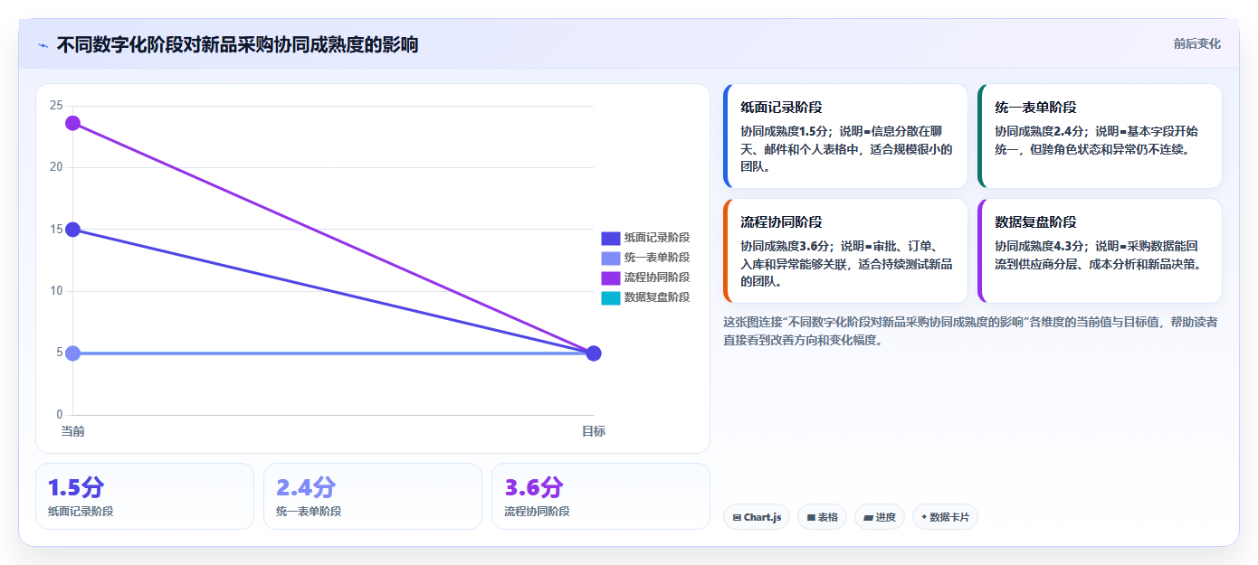Click the 目标 axis label
Screen dimensions: 1258x565
pyautogui.click(x=594, y=431)
